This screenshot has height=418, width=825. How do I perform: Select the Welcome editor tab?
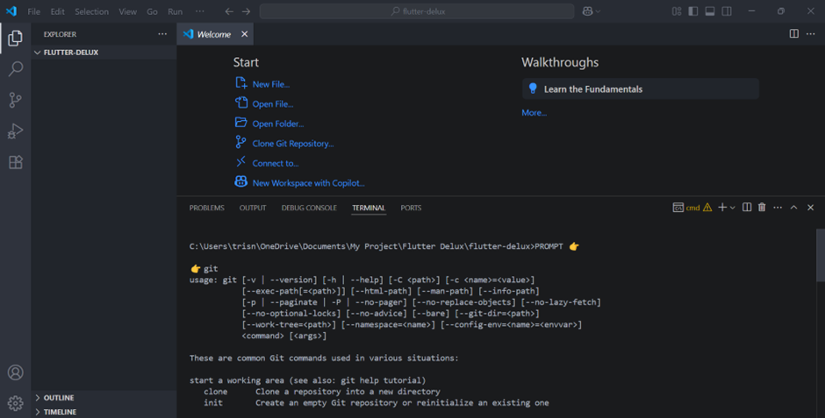214,34
